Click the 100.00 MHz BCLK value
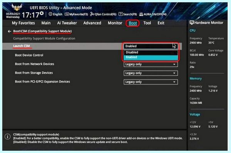The height and width of the screenshot is (153, 231). click(197, 55)
